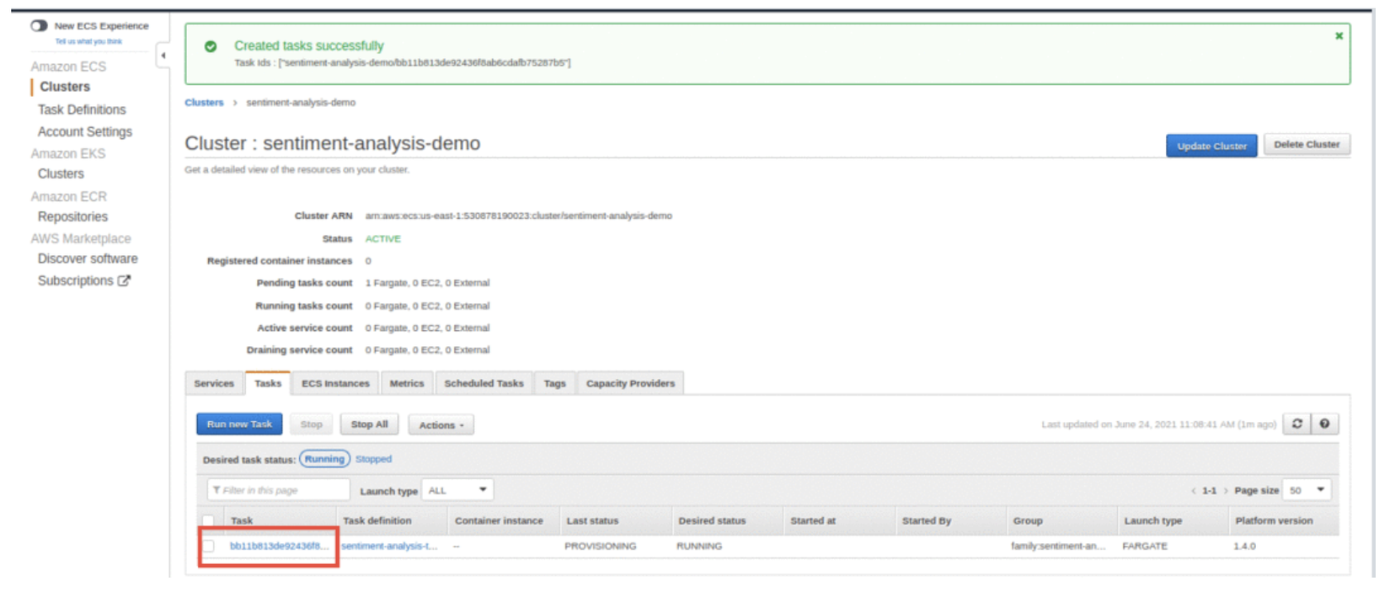
Task: Go to the next page arrow
Action: click(x=1225, y=491)
